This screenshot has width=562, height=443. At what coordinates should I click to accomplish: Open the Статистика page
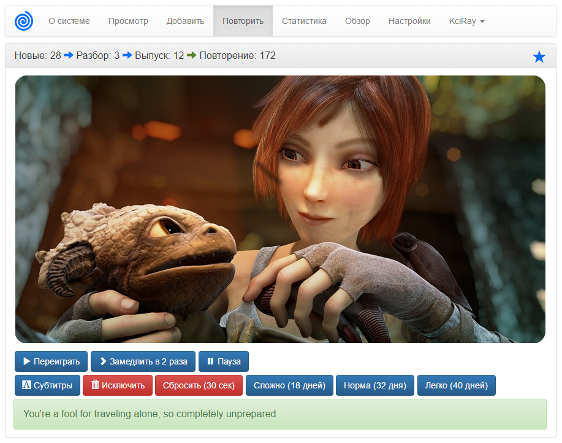point(304,21)
